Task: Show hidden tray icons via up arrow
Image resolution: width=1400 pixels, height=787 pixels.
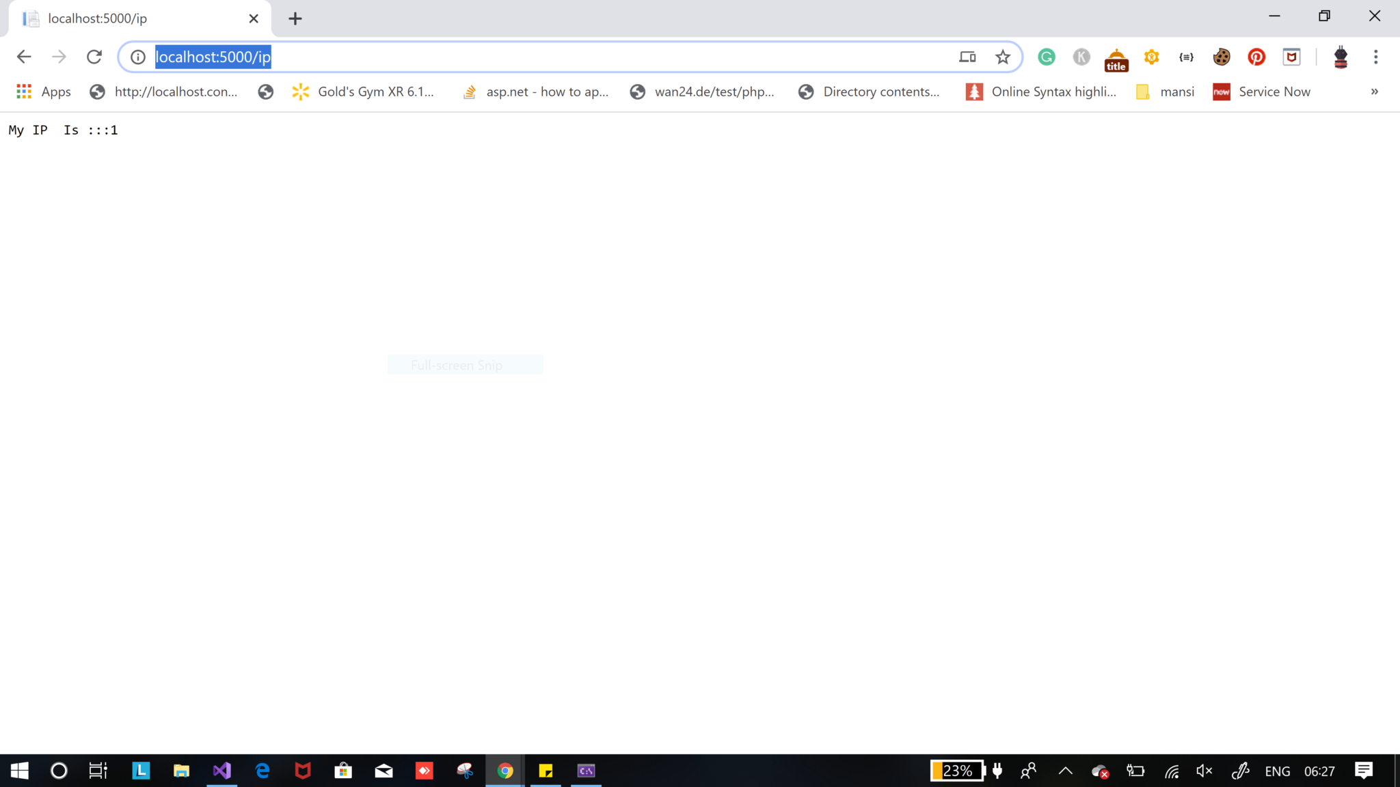Action: 1064,771
